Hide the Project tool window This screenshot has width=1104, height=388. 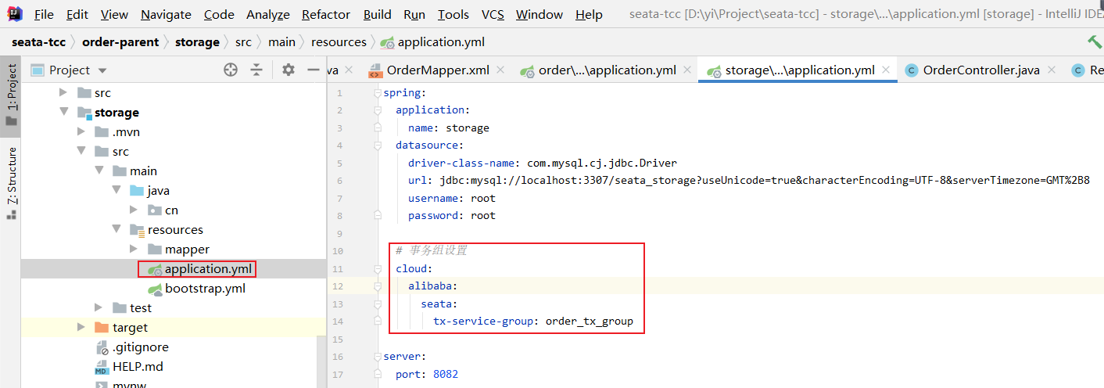[x=314, y=70]
